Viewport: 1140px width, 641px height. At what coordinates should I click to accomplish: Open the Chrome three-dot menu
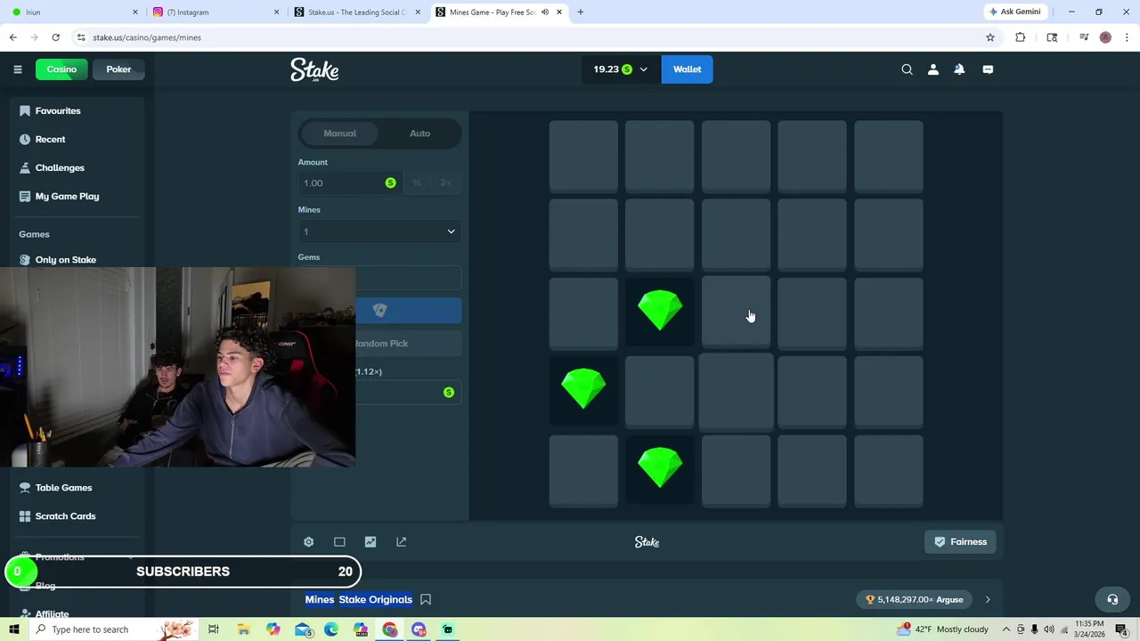1127,37
